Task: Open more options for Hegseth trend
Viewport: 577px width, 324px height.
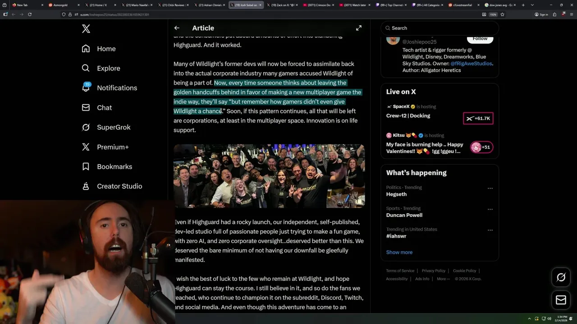Action: pos(490,189)
